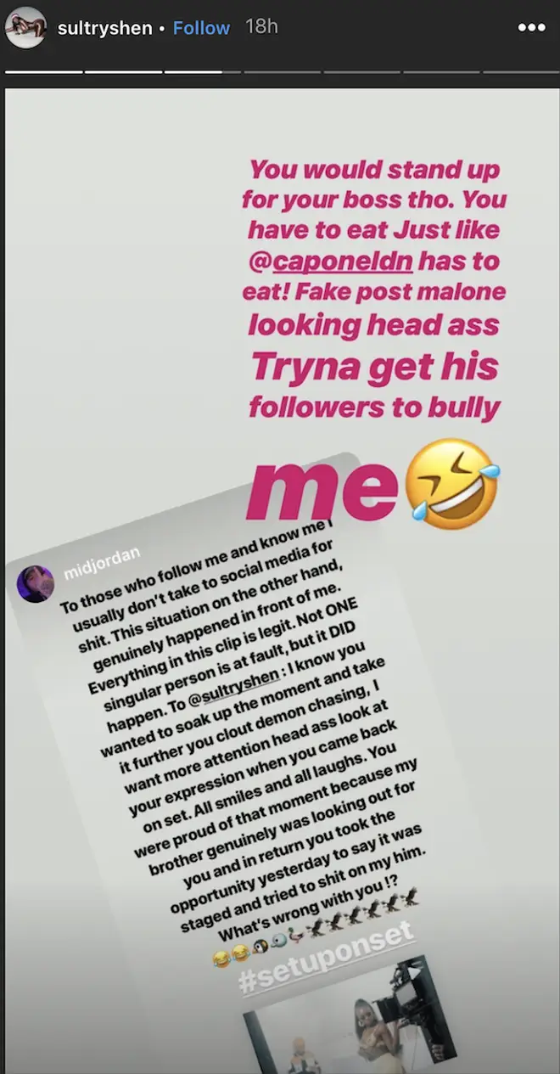
Task: Follow the sultryshen account
Action: pyautogui.click(x=201, y=28)
